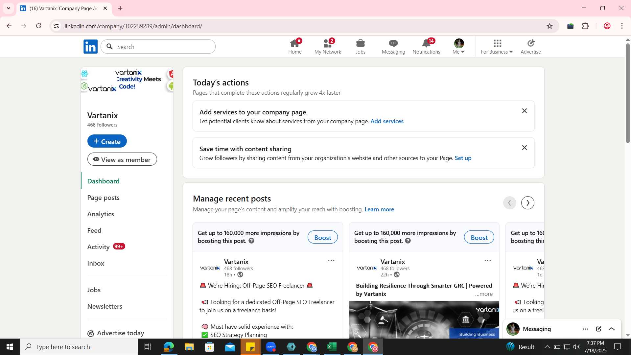Open options menu for the 18h post
Image resolution: width=631 pixels, height=355 pixels.
click(331, 260)
